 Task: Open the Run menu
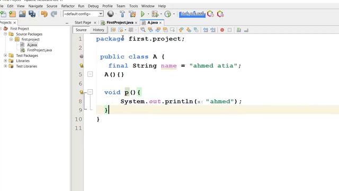click(x=81, y=6)
